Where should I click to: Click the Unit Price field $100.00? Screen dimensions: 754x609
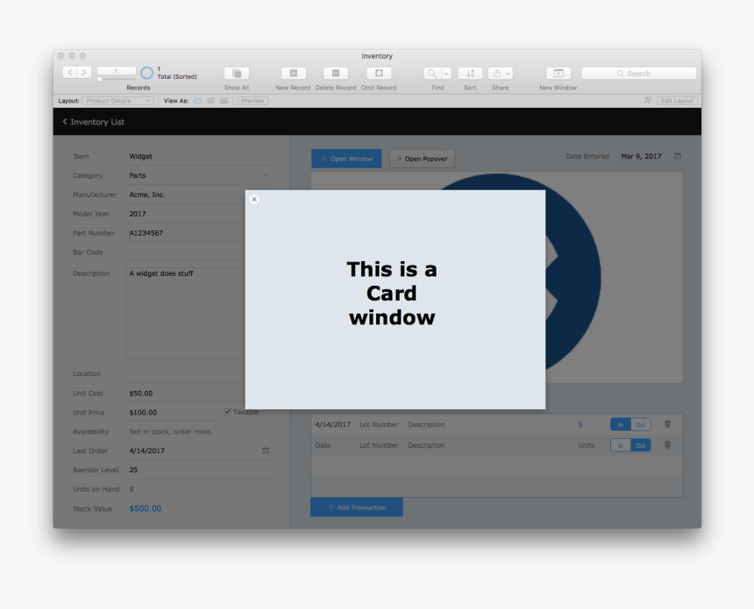172,413
